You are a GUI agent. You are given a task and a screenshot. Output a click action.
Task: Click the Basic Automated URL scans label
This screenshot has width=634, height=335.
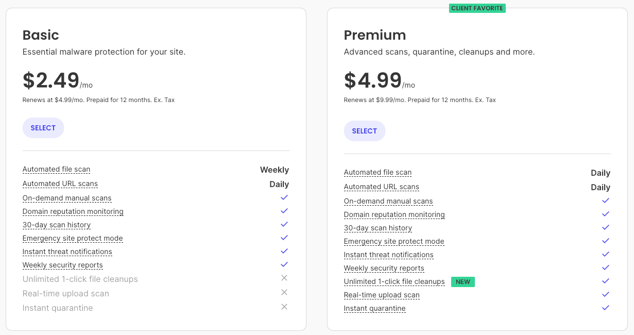click(x=60, y=183)
